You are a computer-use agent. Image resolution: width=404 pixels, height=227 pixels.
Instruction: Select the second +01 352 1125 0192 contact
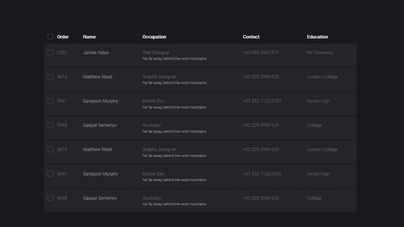[262, 174]
